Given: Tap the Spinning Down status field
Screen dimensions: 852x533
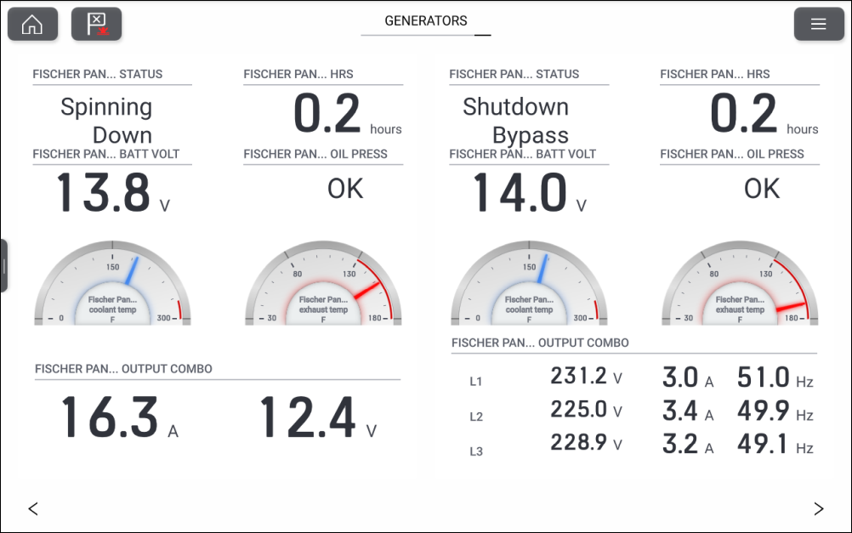Looking at the screenshot, I should point(107,120).
